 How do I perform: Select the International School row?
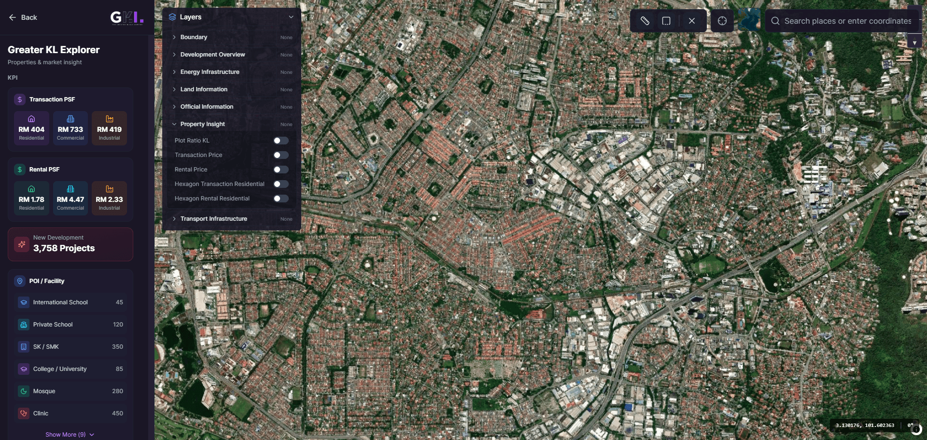click(70, 302)
